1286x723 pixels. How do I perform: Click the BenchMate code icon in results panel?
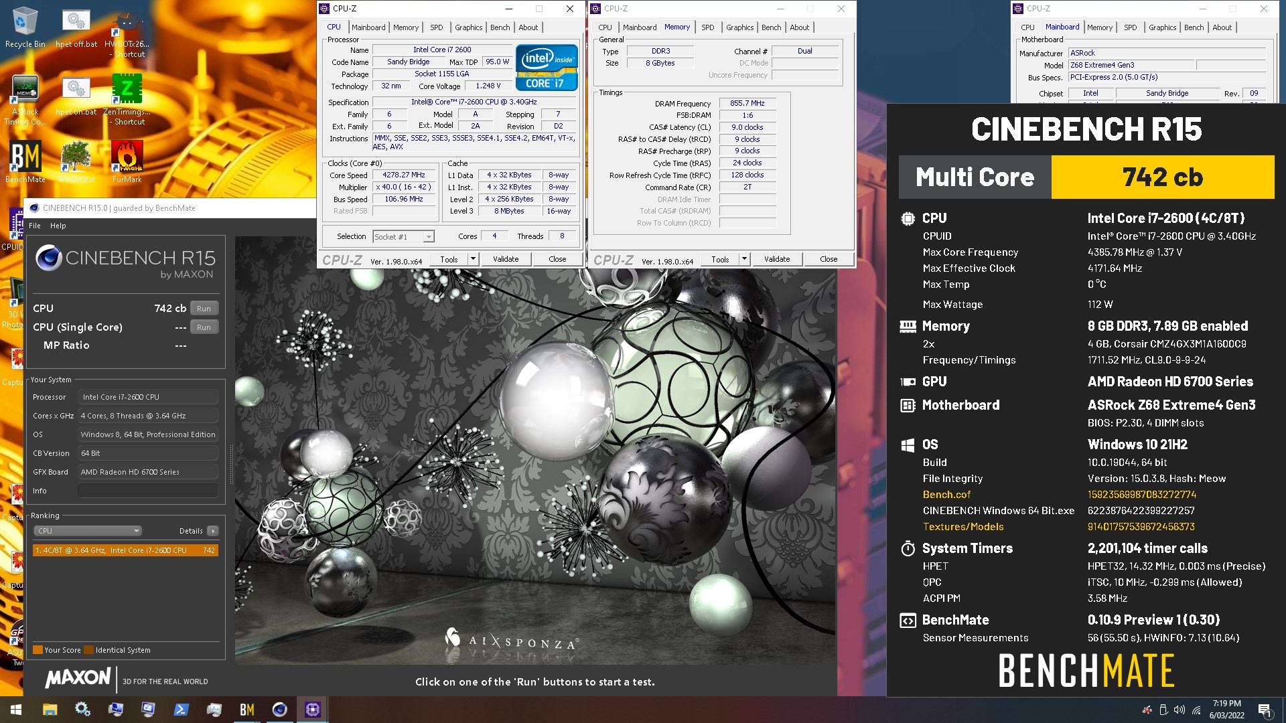tap(908, 621)
